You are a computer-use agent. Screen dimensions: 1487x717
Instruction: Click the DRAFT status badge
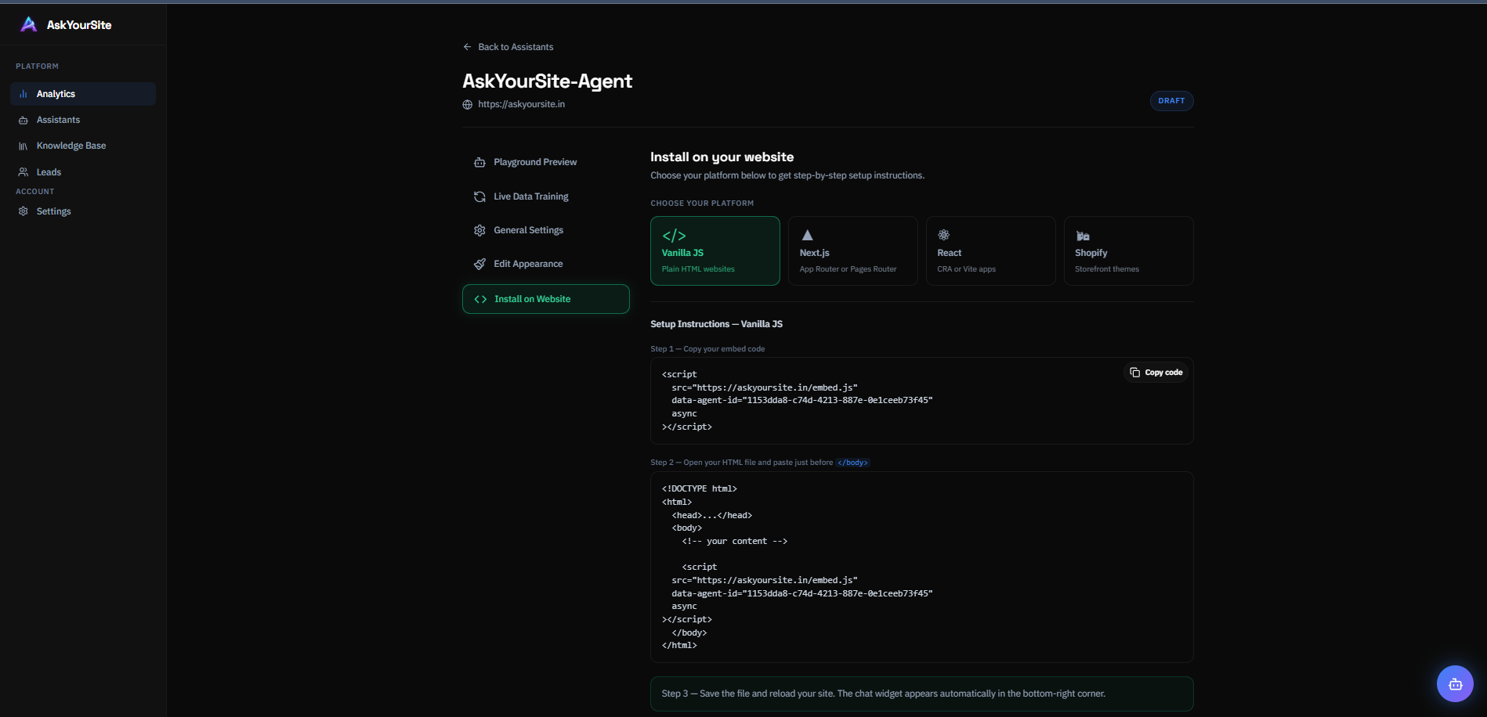[x=1171, y=100]
